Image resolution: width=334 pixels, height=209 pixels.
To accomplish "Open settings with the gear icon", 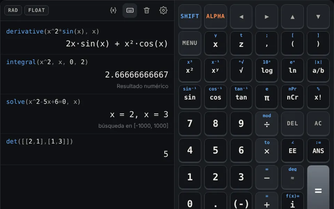I will click(164, 10).
